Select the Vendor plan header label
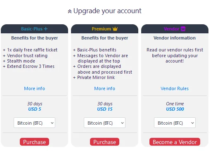This screenshot has height=151, width=213. point(172,29)
